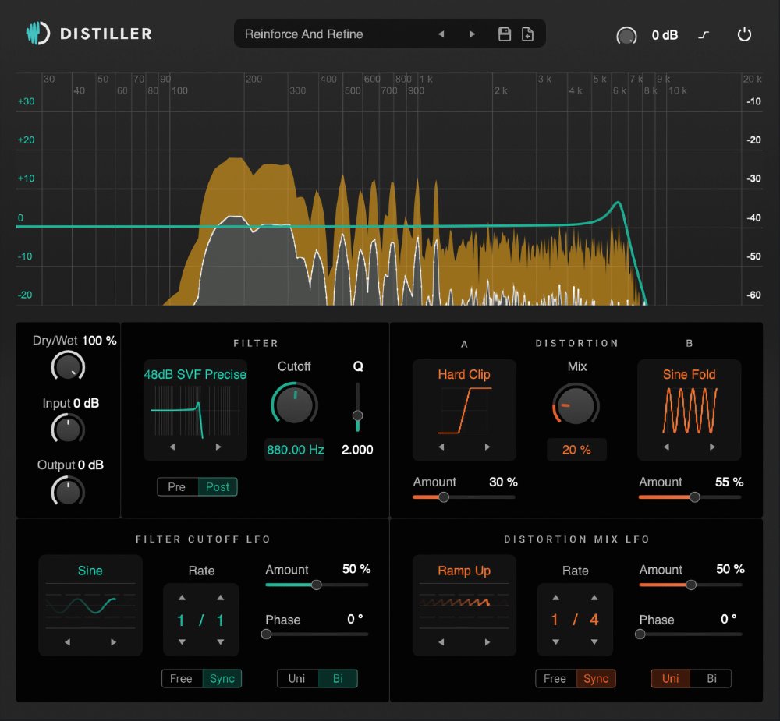Image resolution: width=780 pixels, height=721 pixels.
Task: Toggle the output soft clip curve icon
Action: coord(704,34)
